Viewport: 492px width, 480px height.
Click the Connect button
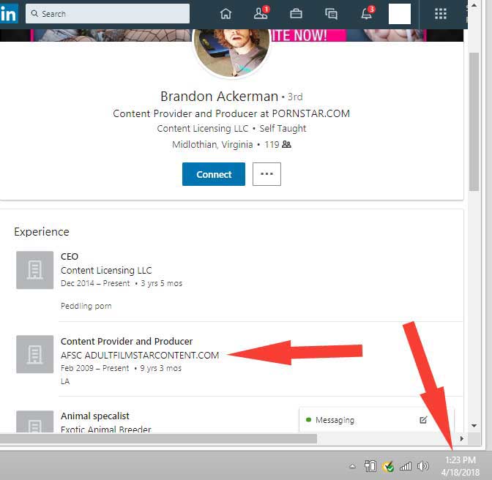[x=214, y=174]
